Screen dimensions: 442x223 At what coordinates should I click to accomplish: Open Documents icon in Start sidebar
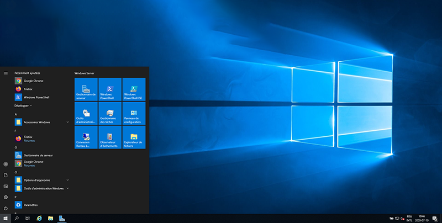point(6,175)
